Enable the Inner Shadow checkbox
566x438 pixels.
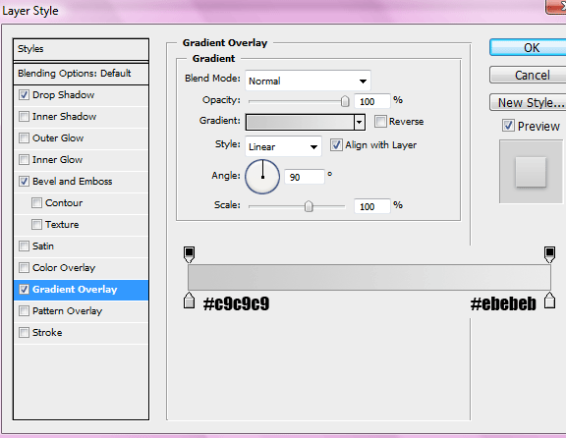click(x=24, y=117)
